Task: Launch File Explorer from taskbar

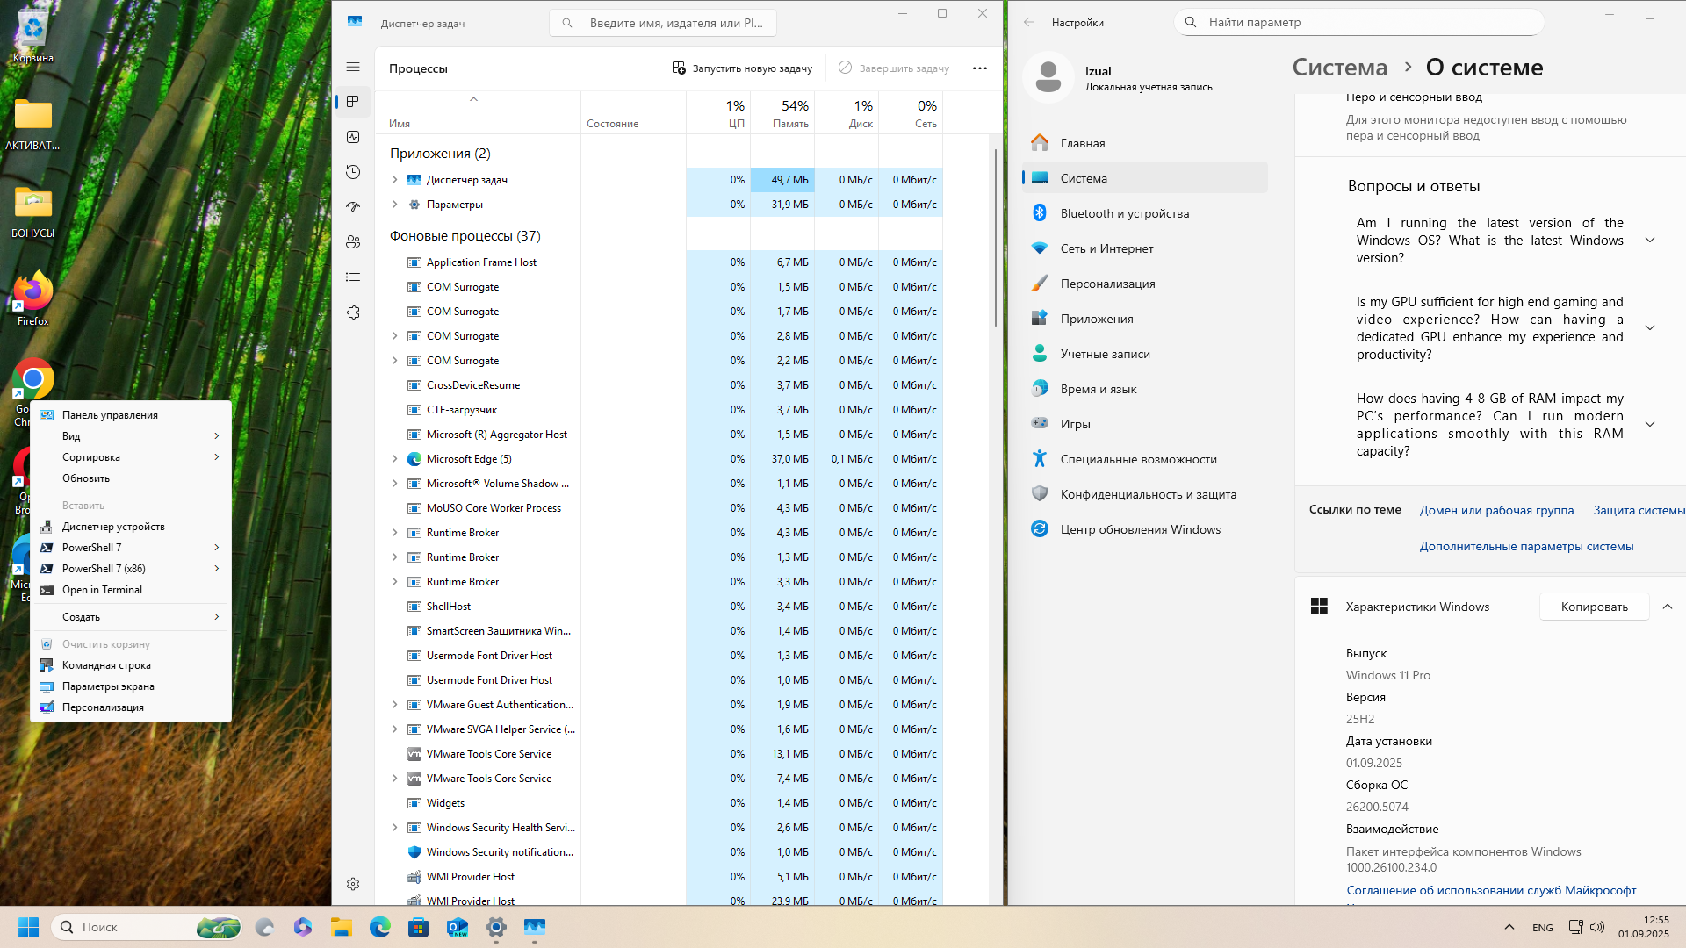Action: click(342, 927)
